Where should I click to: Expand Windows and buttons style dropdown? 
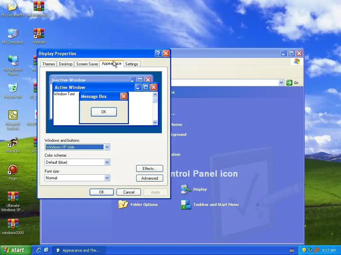(x=107, y=147)
